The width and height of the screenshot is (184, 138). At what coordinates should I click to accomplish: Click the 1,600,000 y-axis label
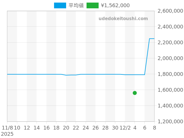pos(170,90)
